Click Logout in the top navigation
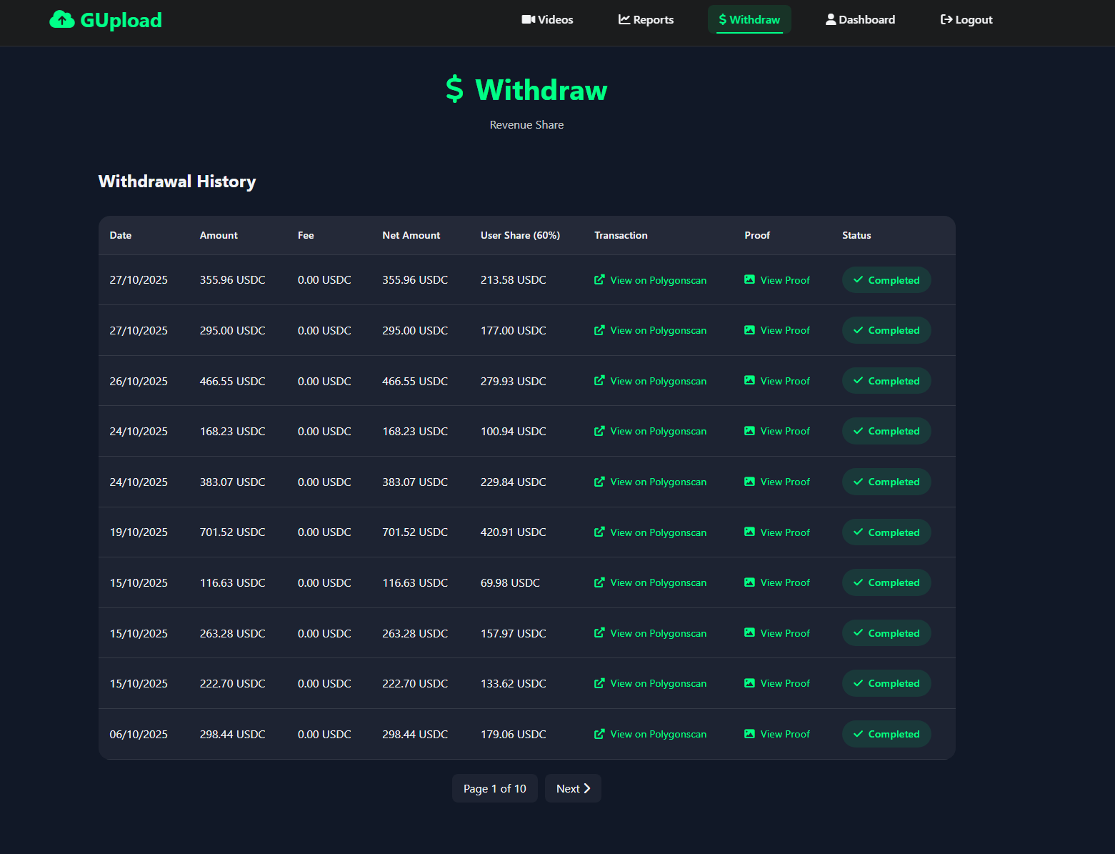Screen dimensions: 1115x854 click(966, 20)
